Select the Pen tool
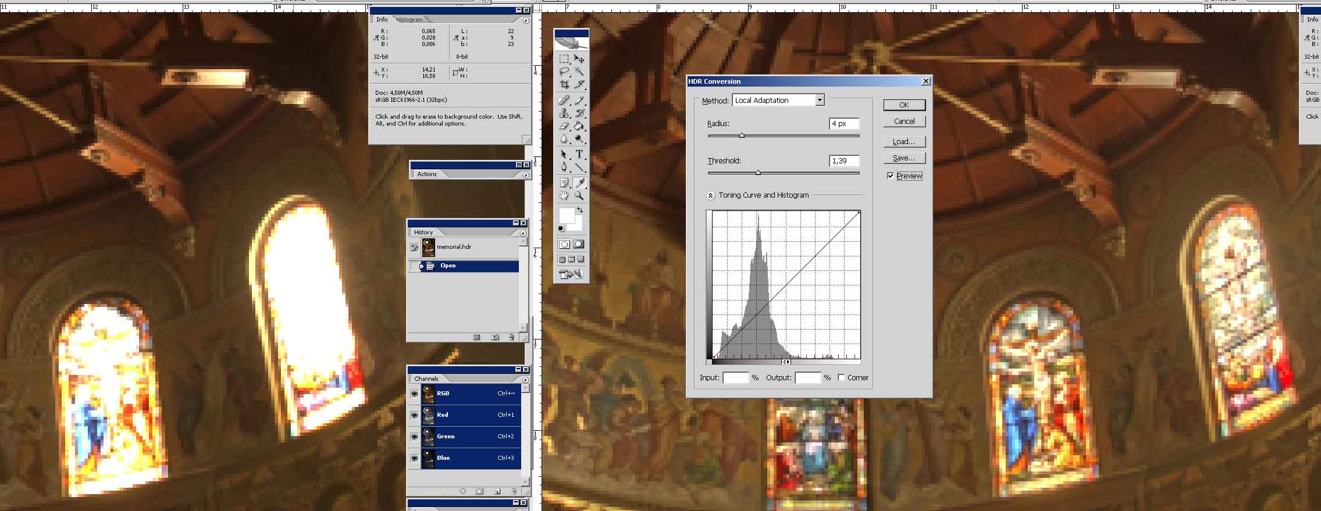The height and width of the screenshot is (511, 1321). tap(564, 167)
